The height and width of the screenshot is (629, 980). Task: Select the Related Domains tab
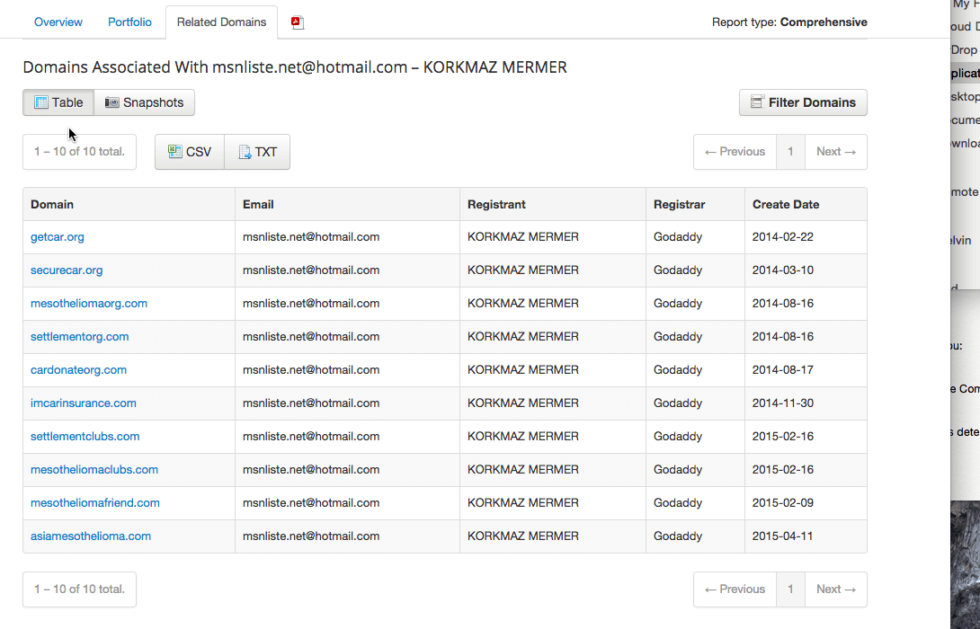click(221, 22)
